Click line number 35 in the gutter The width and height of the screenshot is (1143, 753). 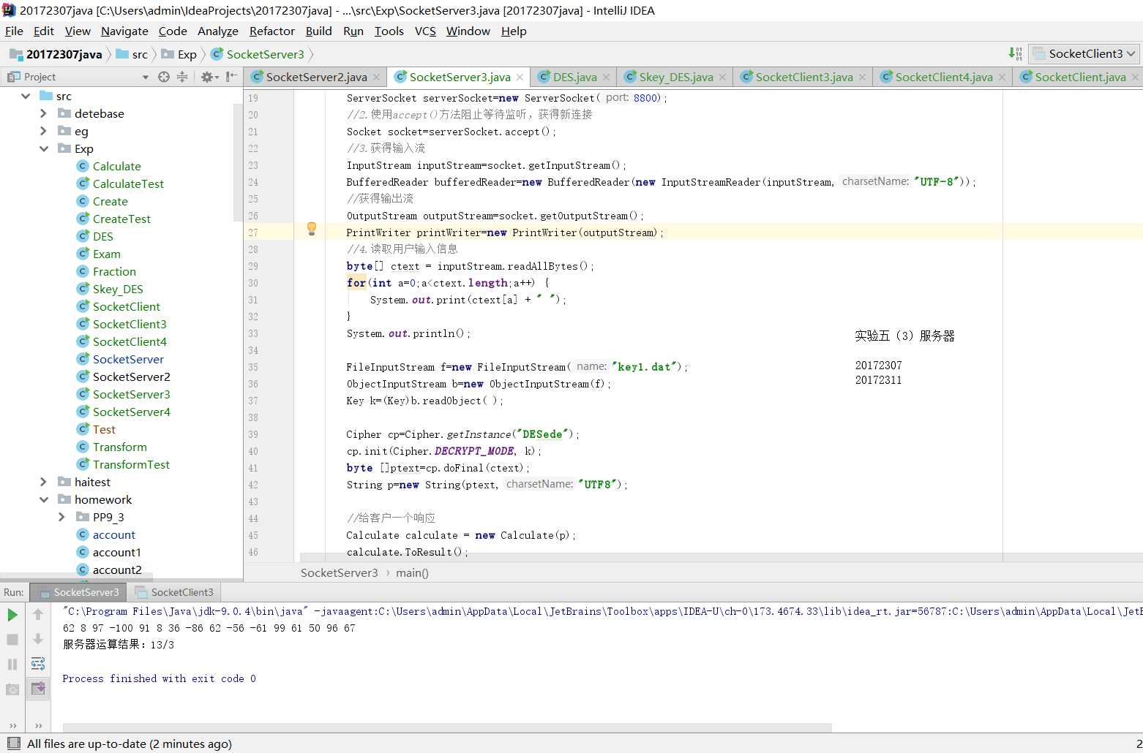pyautogui.click(x=253, y=367)
